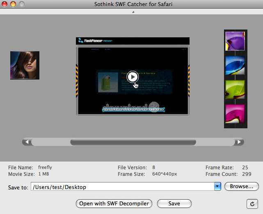Click the Browse... button

click(x=242, y=187)
